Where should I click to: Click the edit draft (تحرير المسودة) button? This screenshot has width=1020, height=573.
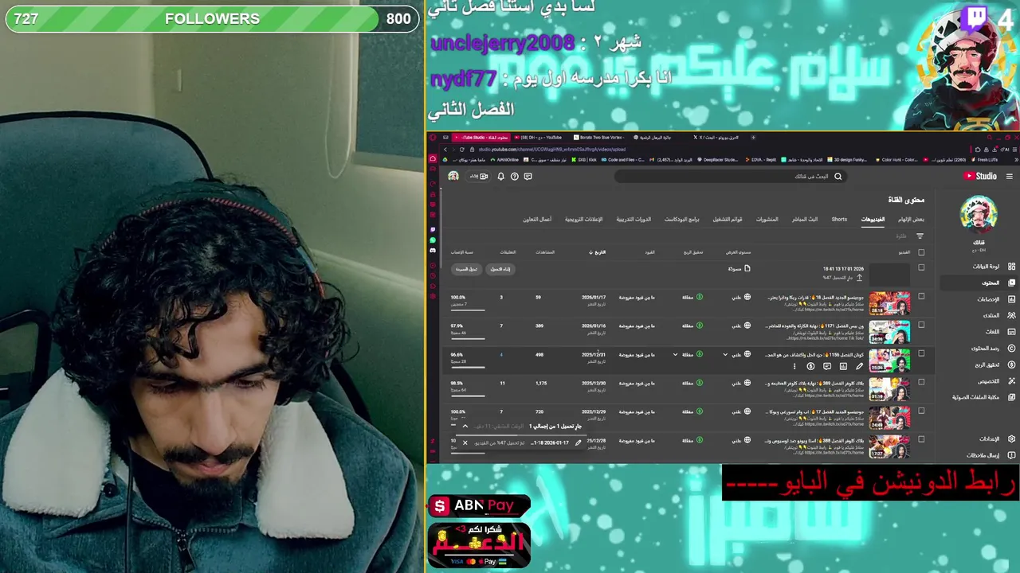click(x=467, y=269)
